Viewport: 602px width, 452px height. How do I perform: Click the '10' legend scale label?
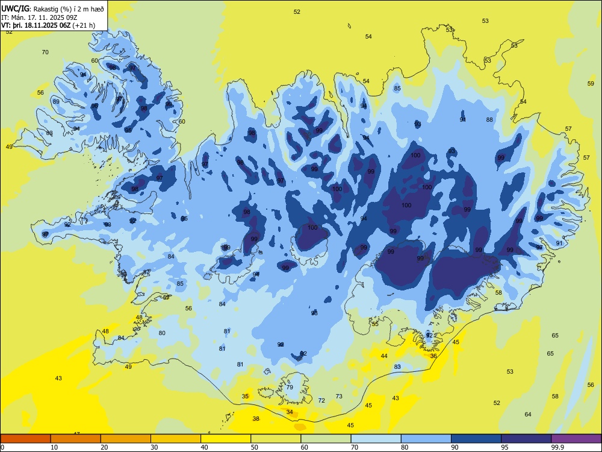tap(54, 447)
